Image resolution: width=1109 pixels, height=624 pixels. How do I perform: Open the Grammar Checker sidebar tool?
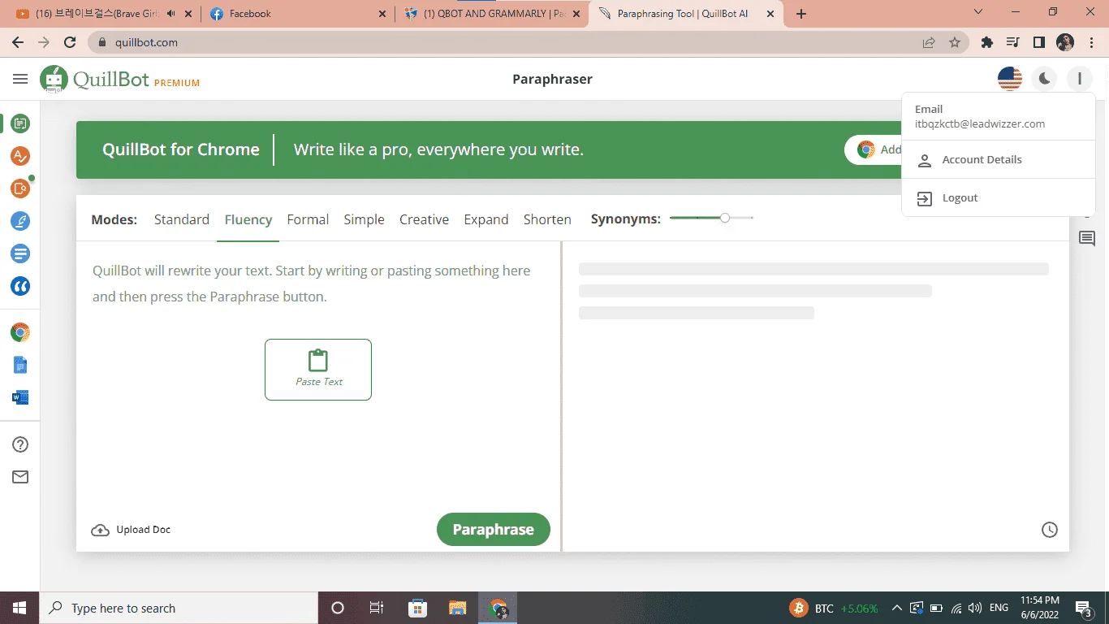[20, 156]
